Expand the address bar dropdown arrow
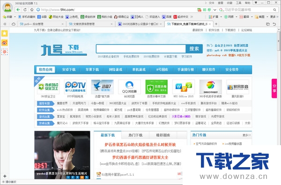This screenshot has width=281, height=185. 215,10
